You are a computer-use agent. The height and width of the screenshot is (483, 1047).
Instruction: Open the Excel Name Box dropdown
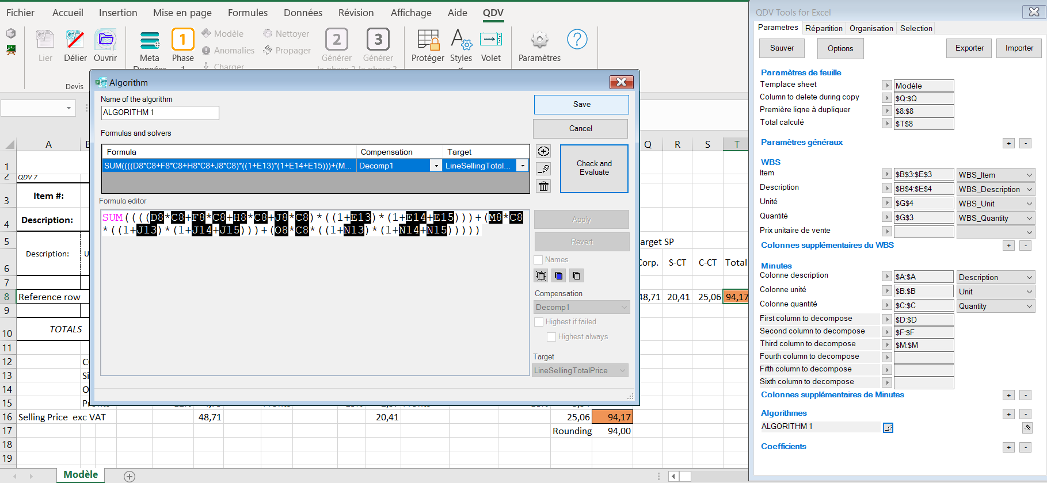[68, 108]
